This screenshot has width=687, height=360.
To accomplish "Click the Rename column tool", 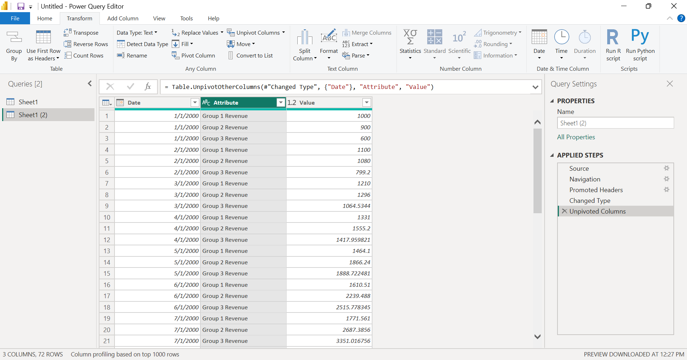I will pos(132,55).
